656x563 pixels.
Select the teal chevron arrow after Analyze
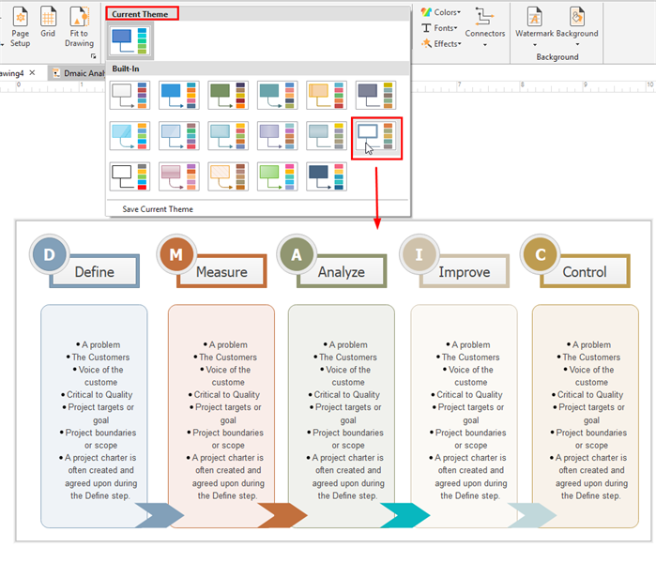point(405,515)
